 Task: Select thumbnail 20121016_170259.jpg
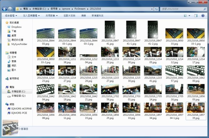click(110, 89)
